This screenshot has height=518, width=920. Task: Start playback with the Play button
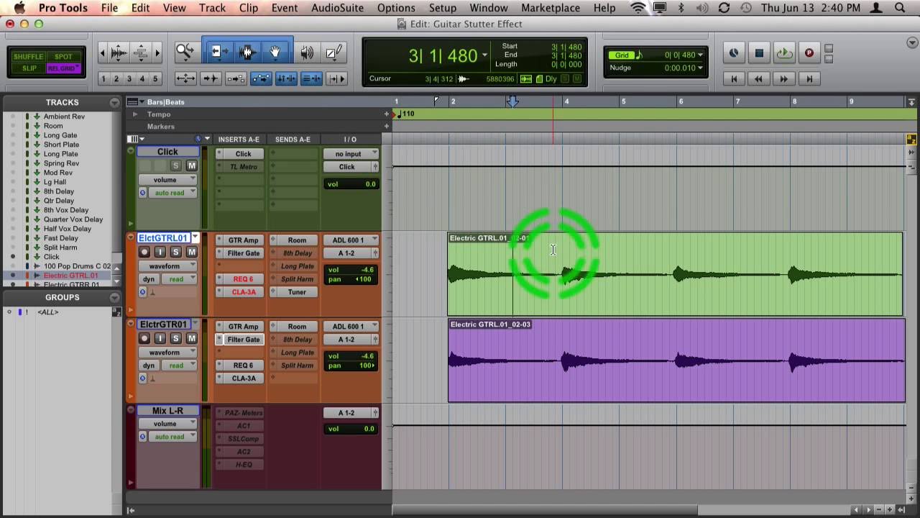pos(784,53)
